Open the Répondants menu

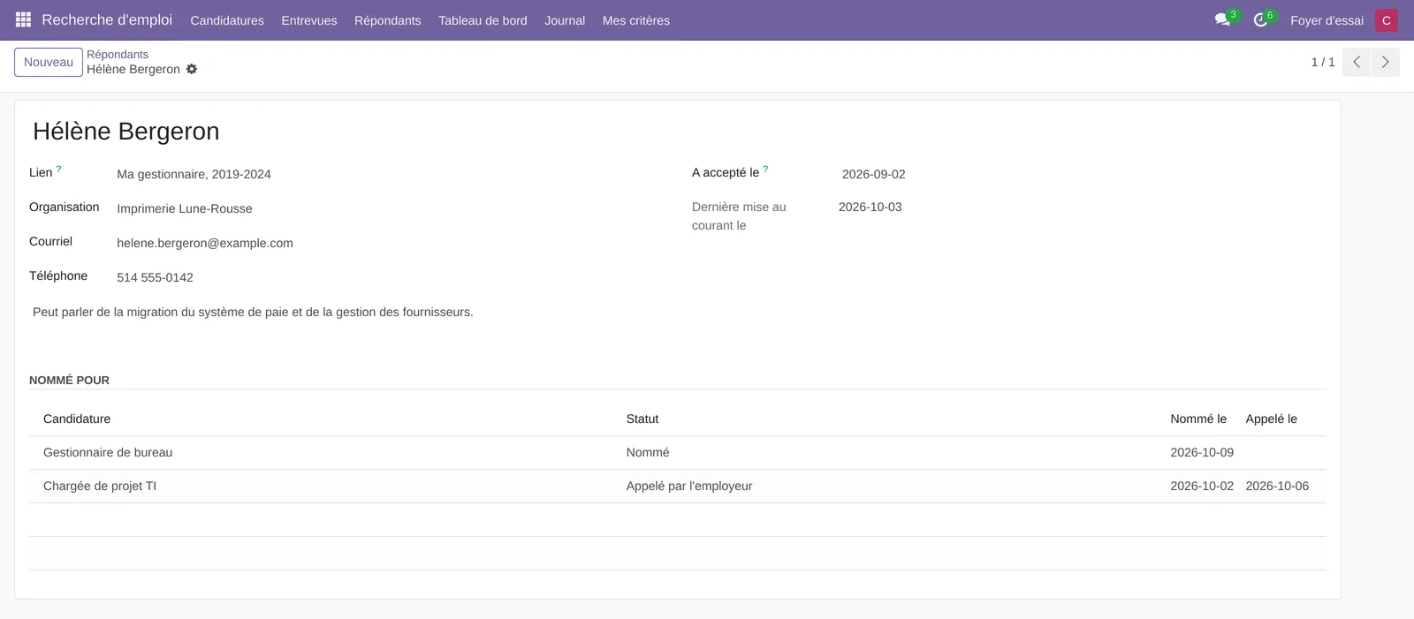(x=388, y=20)
